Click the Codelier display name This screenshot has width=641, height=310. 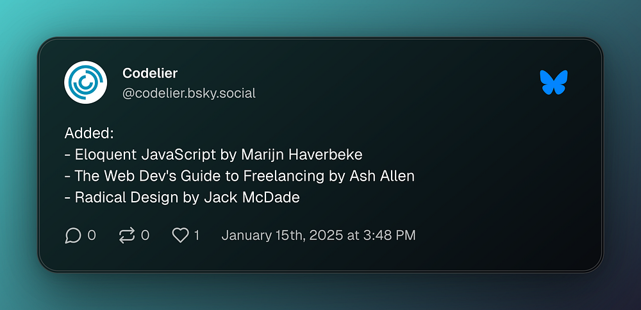click(150, 74)
